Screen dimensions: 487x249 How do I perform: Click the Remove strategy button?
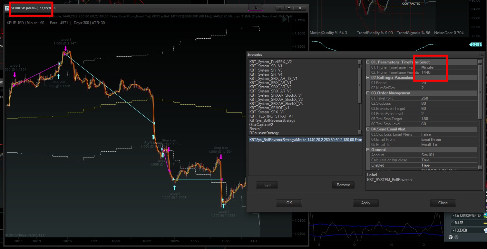[x=343, y=185]
